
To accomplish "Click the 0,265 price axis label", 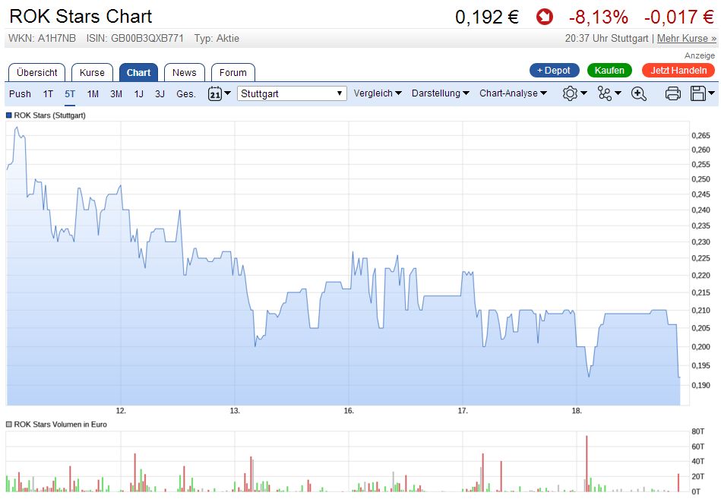I will click(x=700, y=136).
